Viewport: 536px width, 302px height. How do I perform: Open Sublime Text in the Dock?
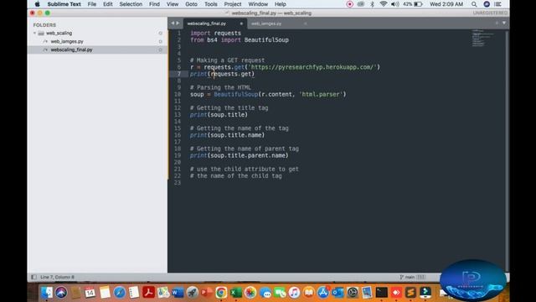pos(410,293)
